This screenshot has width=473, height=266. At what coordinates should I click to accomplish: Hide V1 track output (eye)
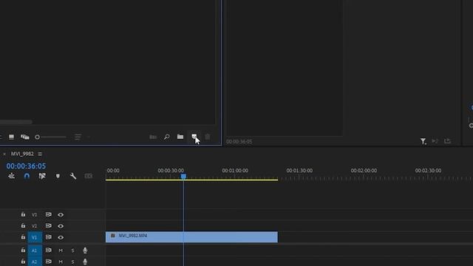click(61, 237)
